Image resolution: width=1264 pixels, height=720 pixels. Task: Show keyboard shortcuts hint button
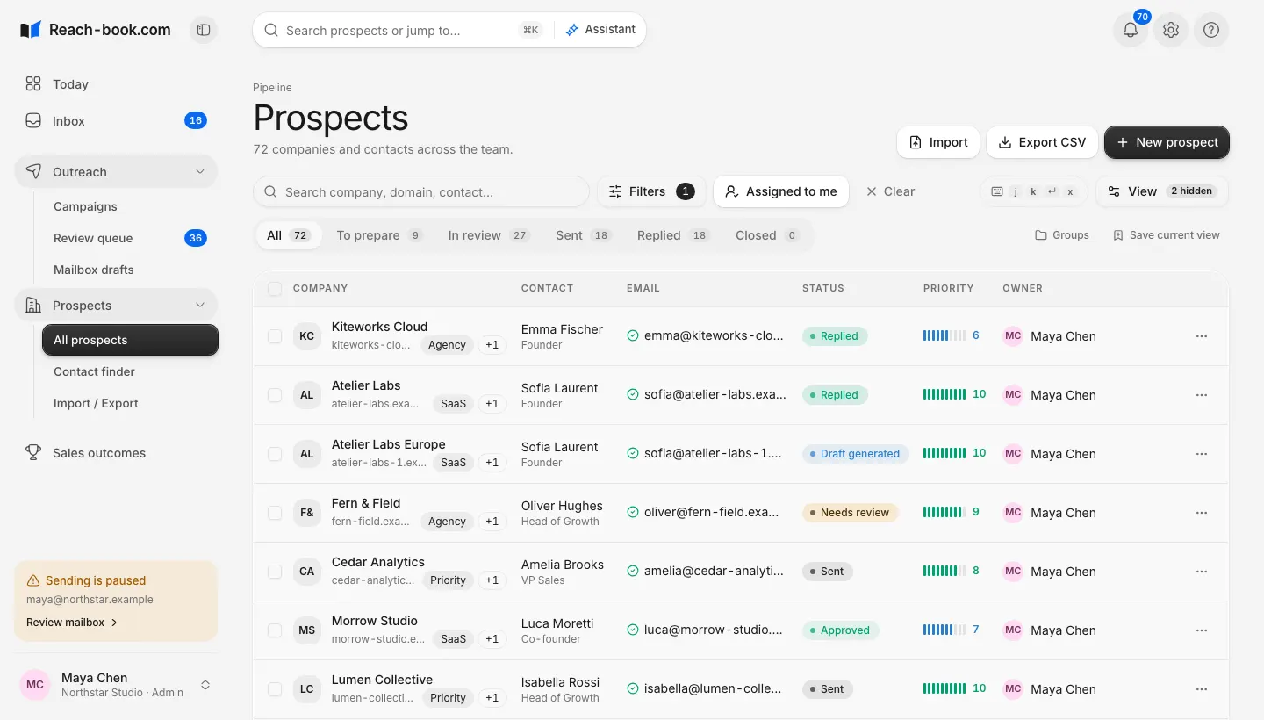[1033, 191]
